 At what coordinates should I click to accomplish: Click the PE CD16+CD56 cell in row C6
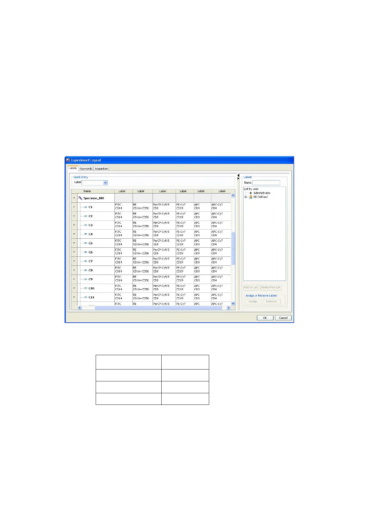point(143,252)
